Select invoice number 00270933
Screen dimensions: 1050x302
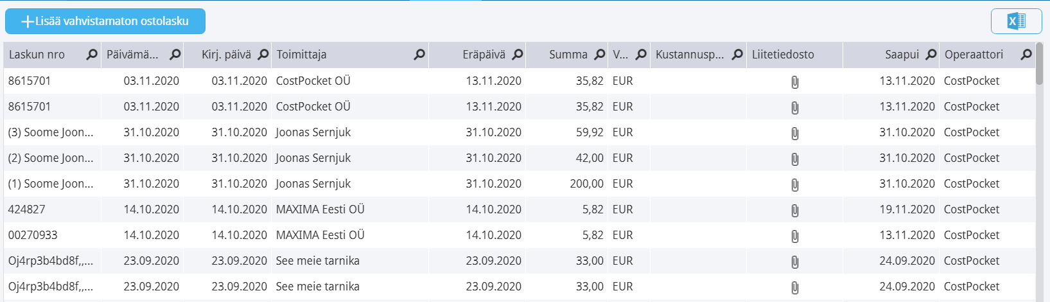pos(33,235)
